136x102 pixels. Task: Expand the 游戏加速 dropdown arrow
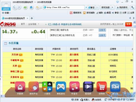112,7
